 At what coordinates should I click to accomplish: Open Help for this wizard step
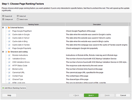click(9, 95)
